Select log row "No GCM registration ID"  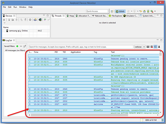click(94, 77)
